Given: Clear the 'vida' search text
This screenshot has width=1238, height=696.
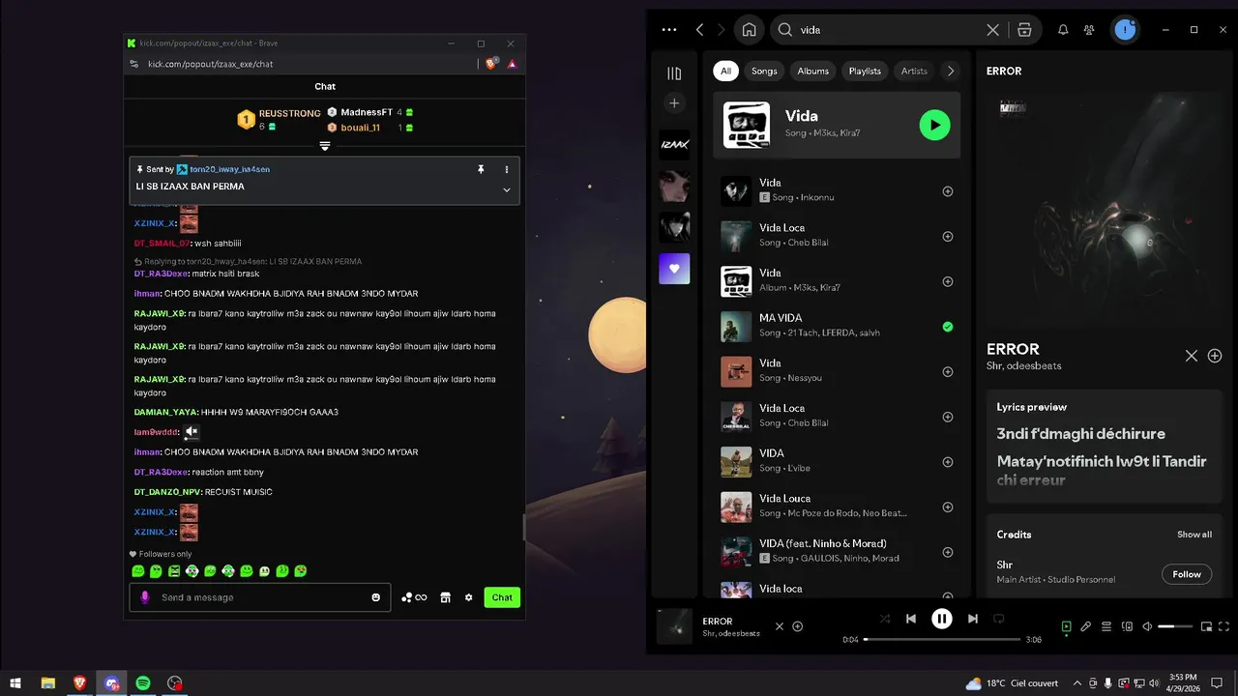Looking at the screenshot, I should pos(992,30).
